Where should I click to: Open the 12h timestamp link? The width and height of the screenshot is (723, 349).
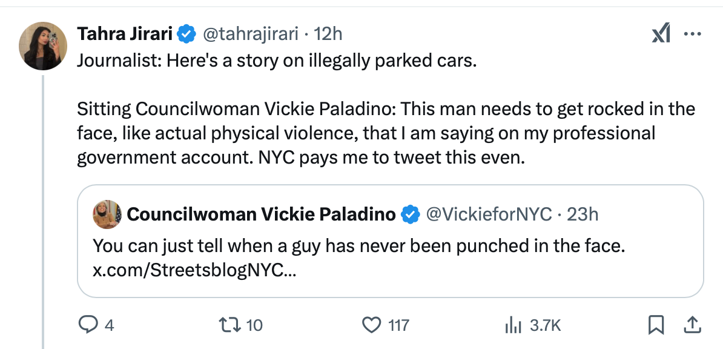pos(329,35)
